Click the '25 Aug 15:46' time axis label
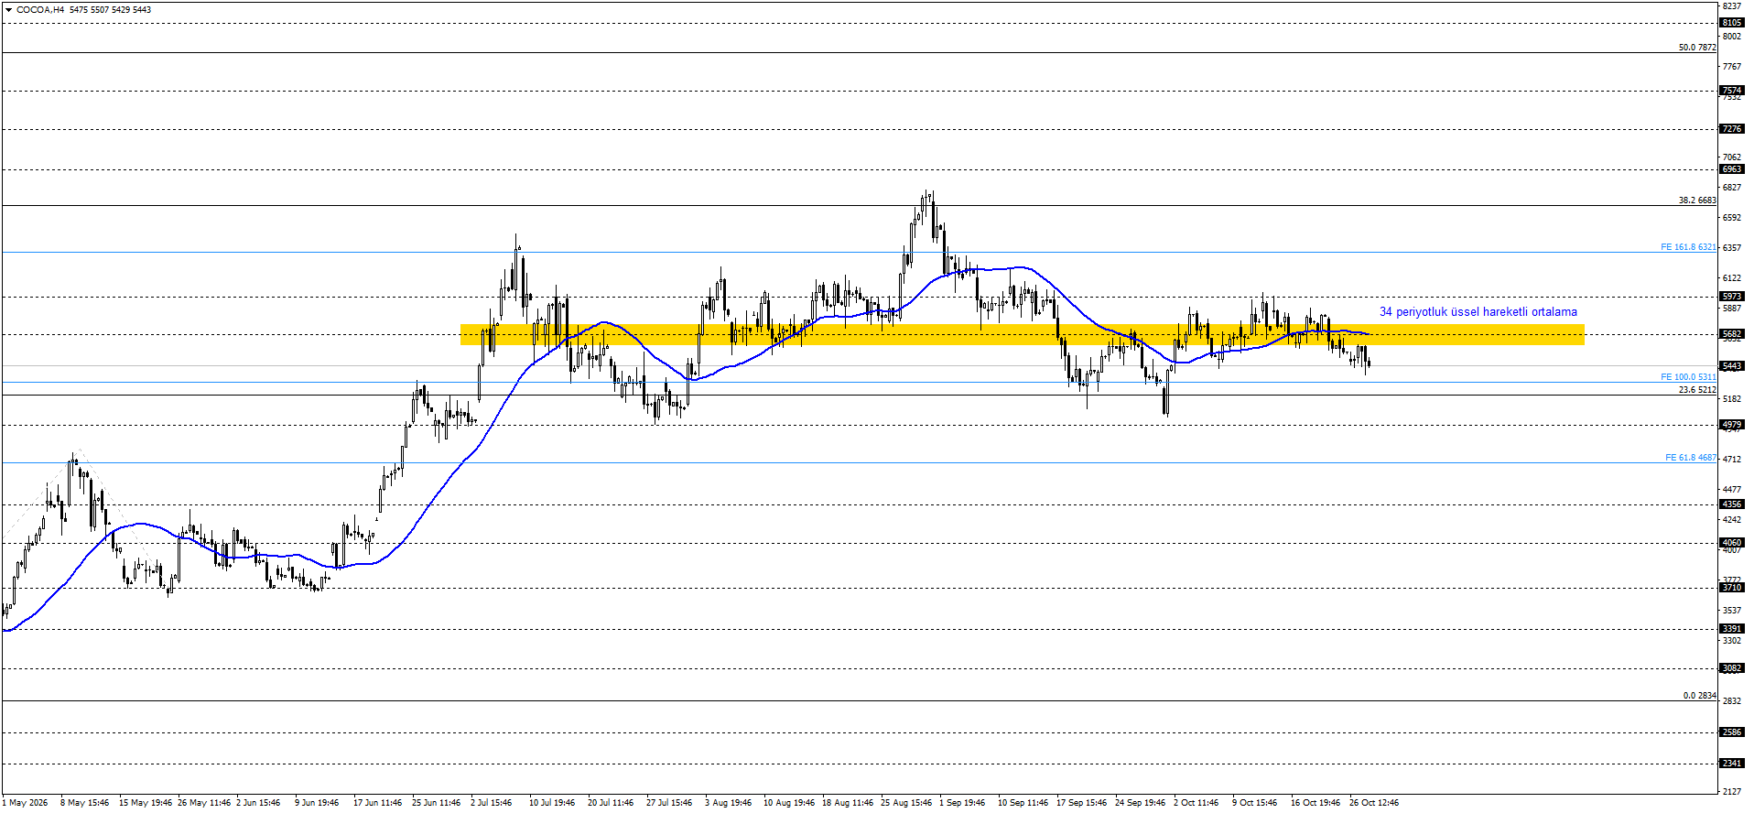Image resolution: width=1754 pixels, height=813 pixels. pos(906,803)
